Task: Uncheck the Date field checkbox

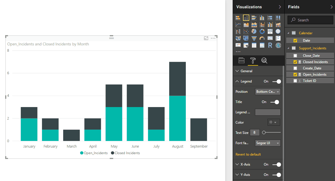Action: click(x=295, y=41)
